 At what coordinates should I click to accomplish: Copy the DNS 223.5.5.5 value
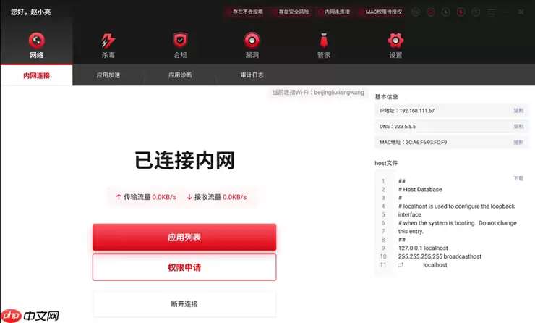pyautogui.click(x=518, y=127)
